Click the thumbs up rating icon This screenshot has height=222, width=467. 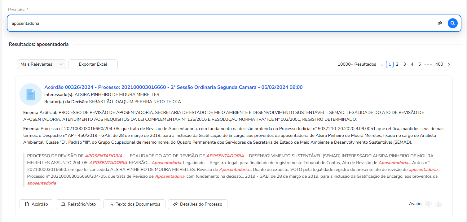[438, 204]
